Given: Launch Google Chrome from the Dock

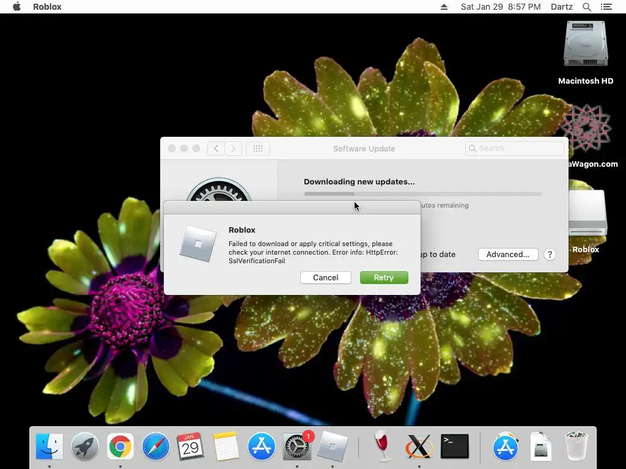Looking at the screenshot, I should pyautogui.click(x=120, y=446).
